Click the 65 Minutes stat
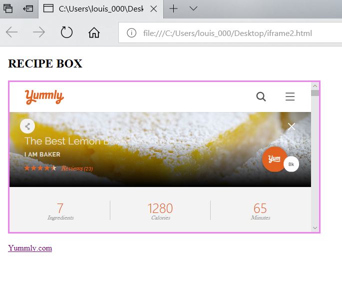This screenshot has width=342, height=285. (x=260, y=211)
